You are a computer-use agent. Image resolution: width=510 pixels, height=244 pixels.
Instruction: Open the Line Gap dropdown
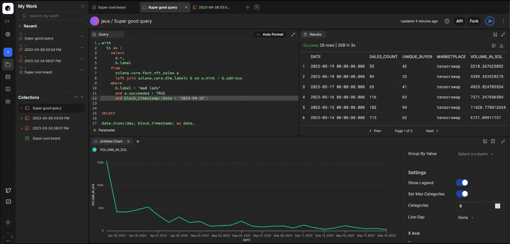466,217
